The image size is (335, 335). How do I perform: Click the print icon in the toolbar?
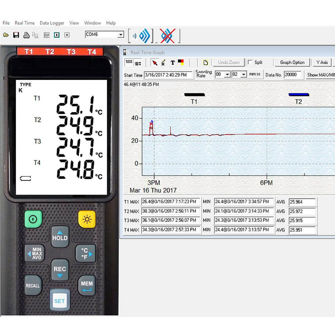[26, 35]
